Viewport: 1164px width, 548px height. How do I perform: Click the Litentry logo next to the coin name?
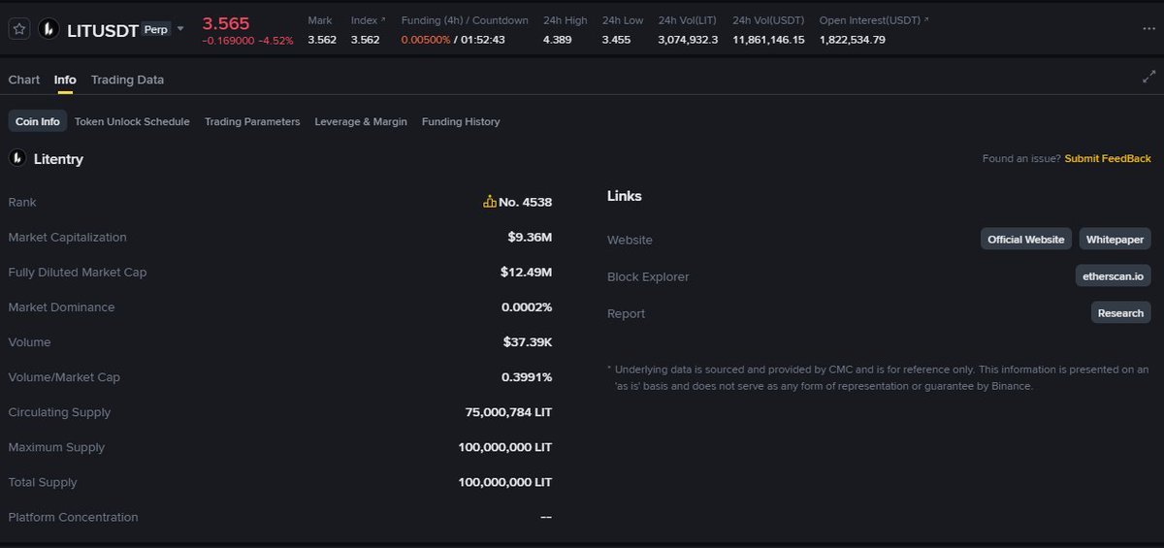click(16, 158)
